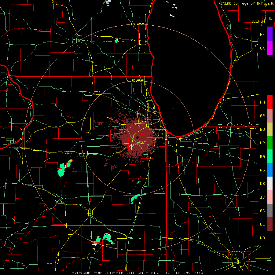Click the large green rain echo inside west 100 NMI ring

tap(62, 170)
